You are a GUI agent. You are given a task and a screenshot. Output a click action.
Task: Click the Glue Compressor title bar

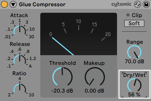pyautogui.click(x=42, y=4)
